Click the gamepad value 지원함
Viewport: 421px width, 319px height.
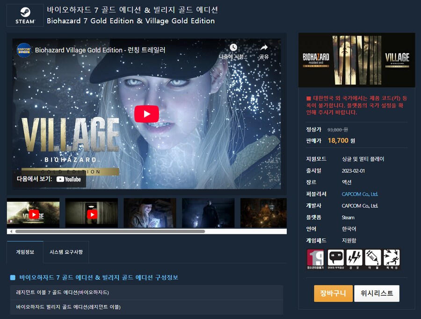349,241
